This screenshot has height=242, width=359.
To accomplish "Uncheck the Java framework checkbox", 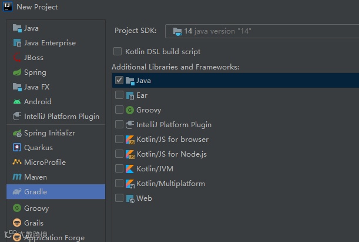I will pyautogui.click(x=119, y=80).
